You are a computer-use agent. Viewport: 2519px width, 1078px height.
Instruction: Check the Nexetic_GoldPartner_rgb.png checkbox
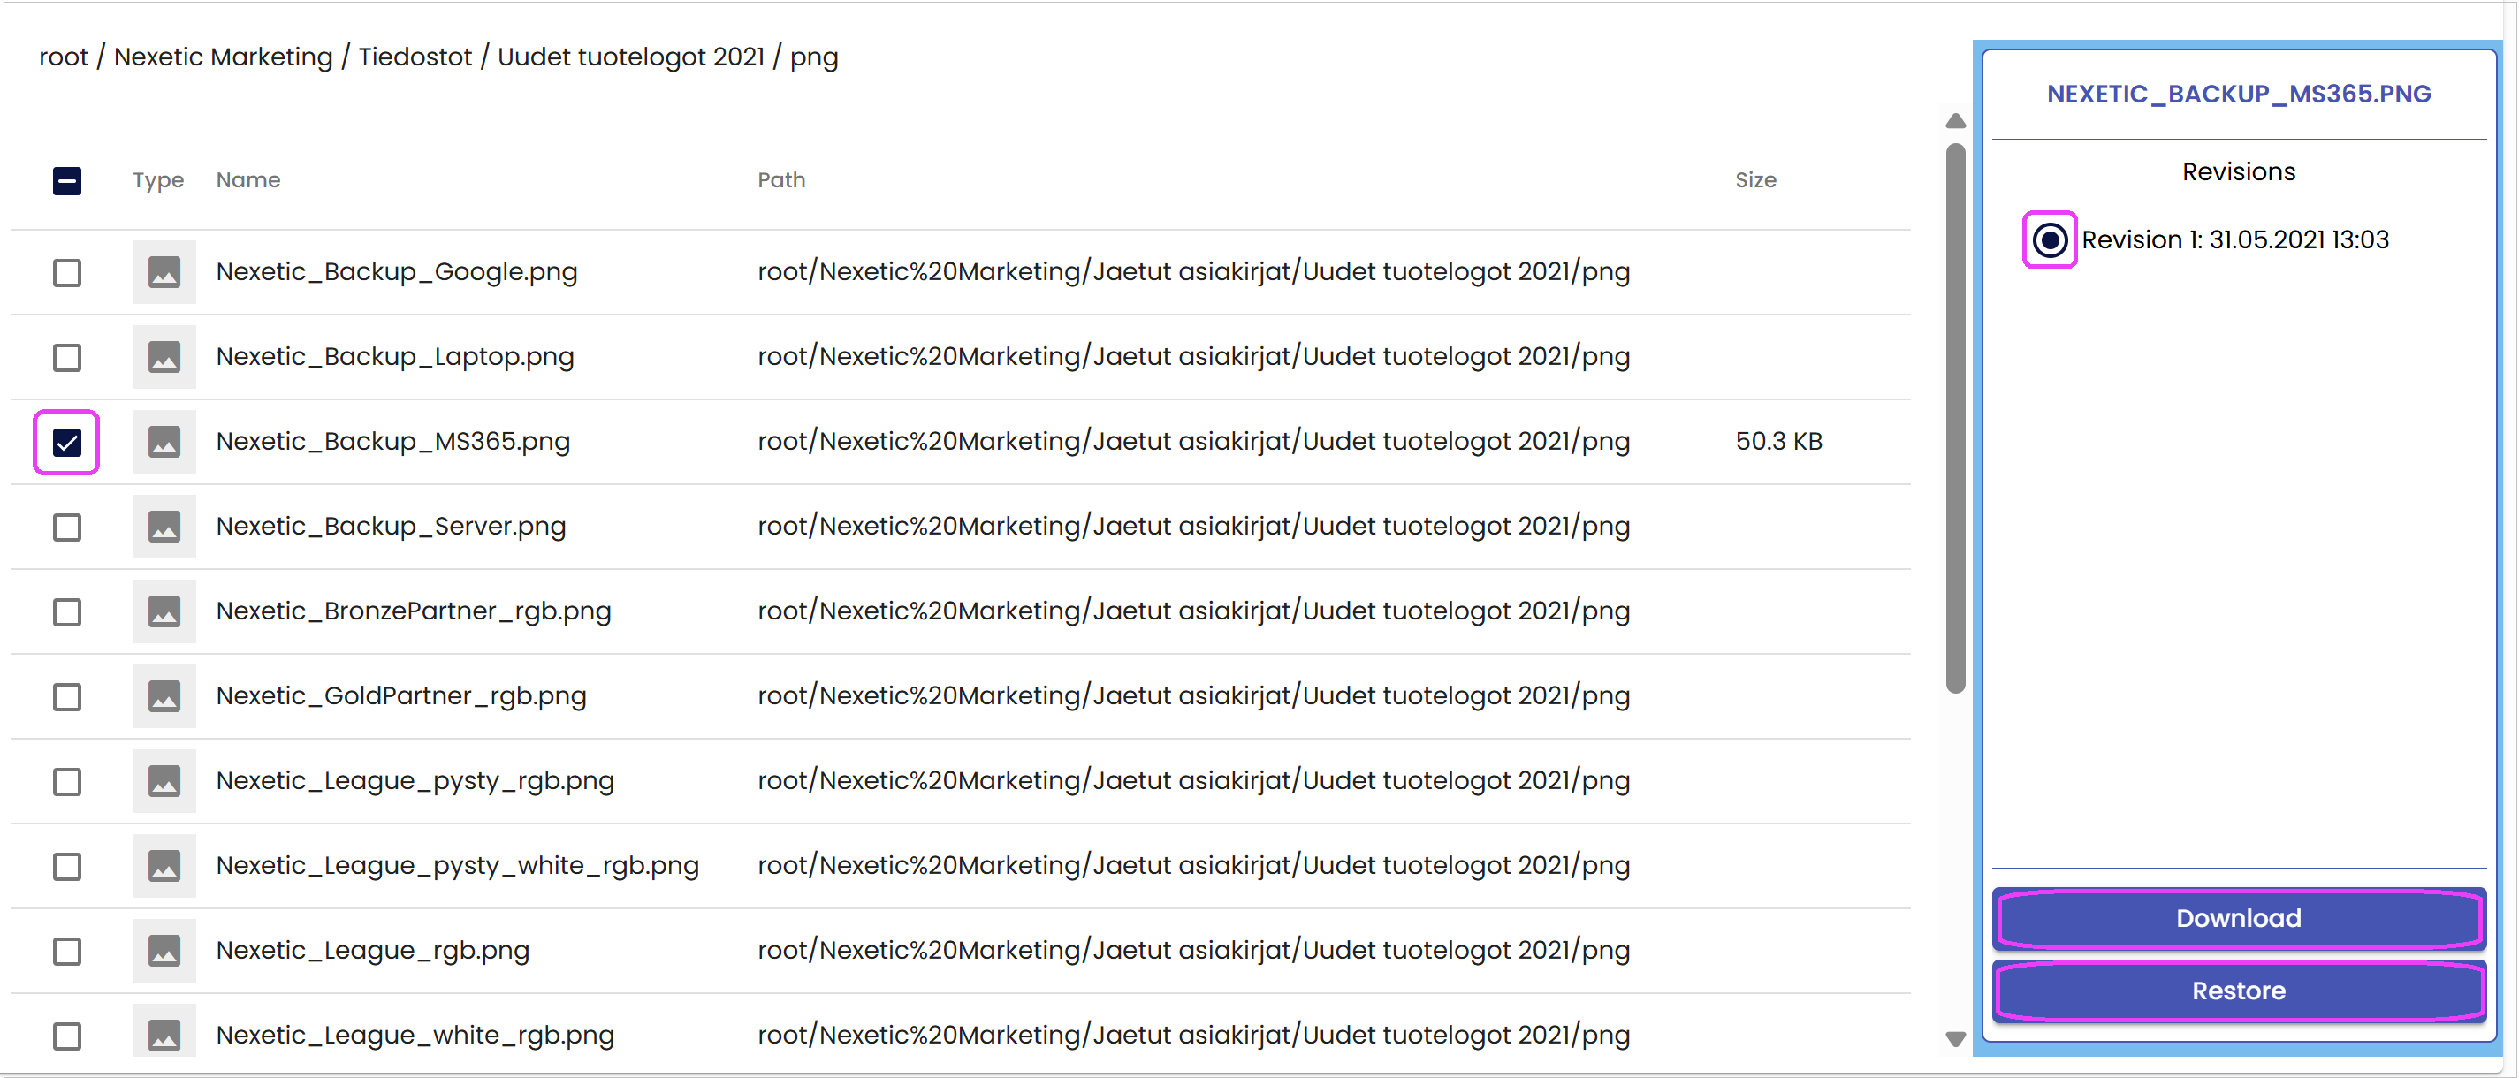[66, 697]
